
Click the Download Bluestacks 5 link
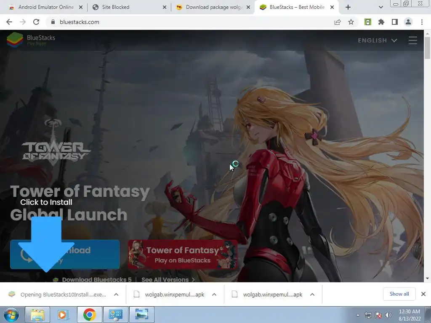(96, 280)
